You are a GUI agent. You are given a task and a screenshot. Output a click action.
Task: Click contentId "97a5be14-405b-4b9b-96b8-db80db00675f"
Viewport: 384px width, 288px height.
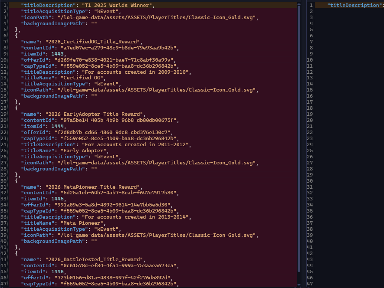pos(118,120)
